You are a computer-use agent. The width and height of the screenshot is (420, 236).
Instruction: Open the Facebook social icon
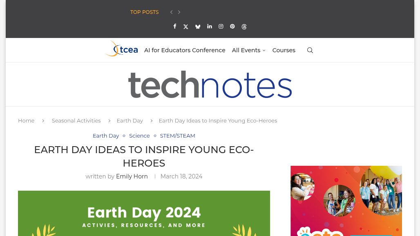coord(175,27)
